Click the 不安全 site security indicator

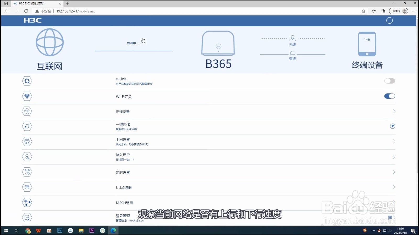43,11
